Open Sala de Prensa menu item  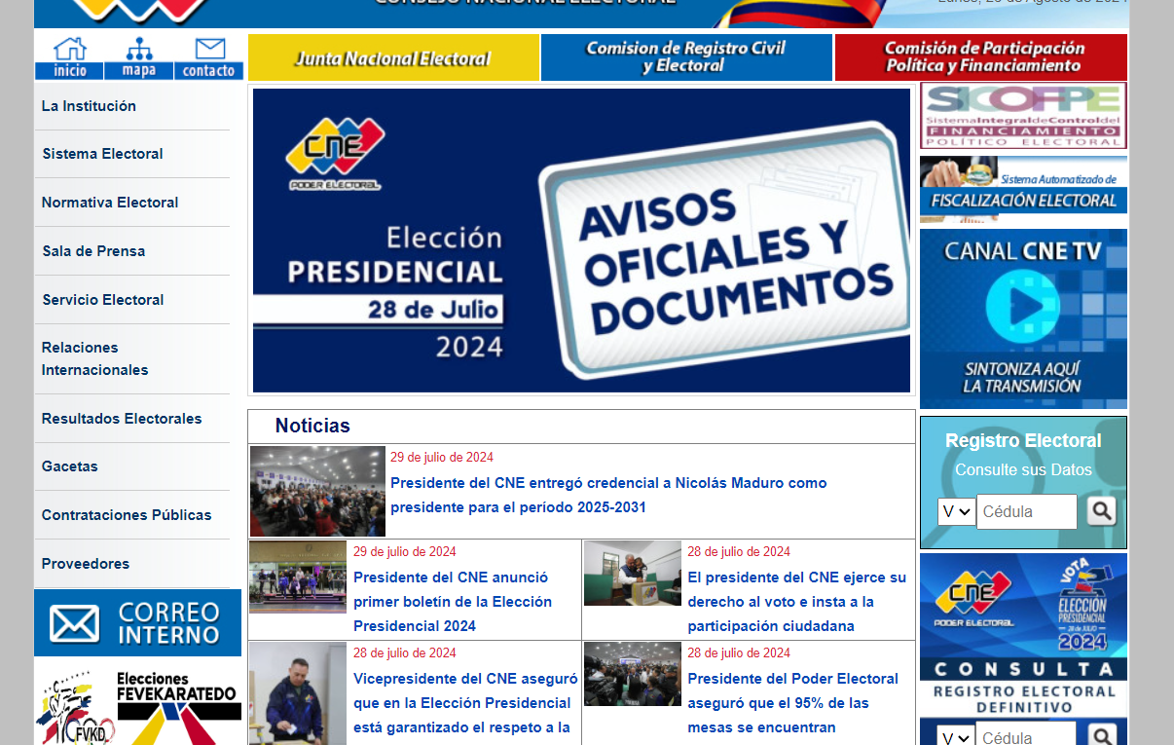click(93, 251)
